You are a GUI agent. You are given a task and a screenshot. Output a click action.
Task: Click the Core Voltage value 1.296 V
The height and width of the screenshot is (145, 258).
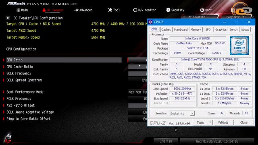coord(216,53)
